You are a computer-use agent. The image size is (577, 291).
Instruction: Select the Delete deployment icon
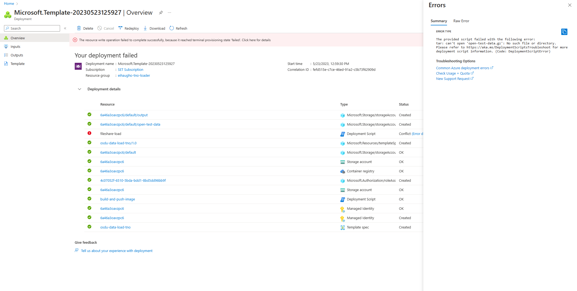tap(79, 28)
